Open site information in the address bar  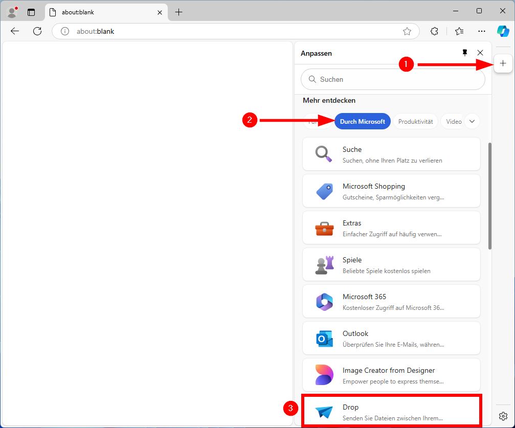point(64,31)
